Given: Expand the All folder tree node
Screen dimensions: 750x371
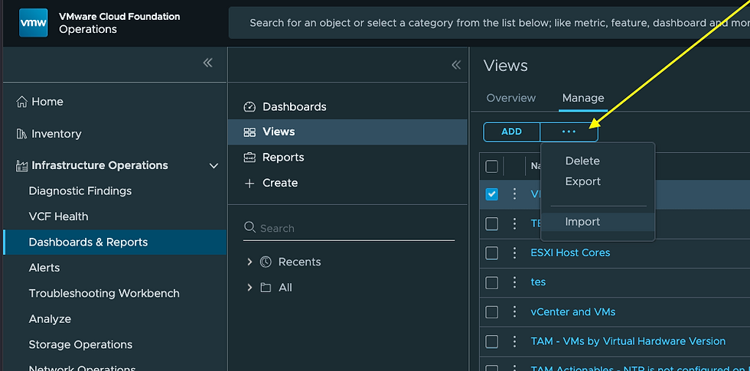Looking at the screenshot, I should (249, 288).
